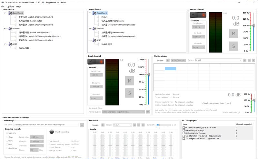This screenshot has height=159, width=258.
Task: Open the File menu
Action: click(3, 6)
